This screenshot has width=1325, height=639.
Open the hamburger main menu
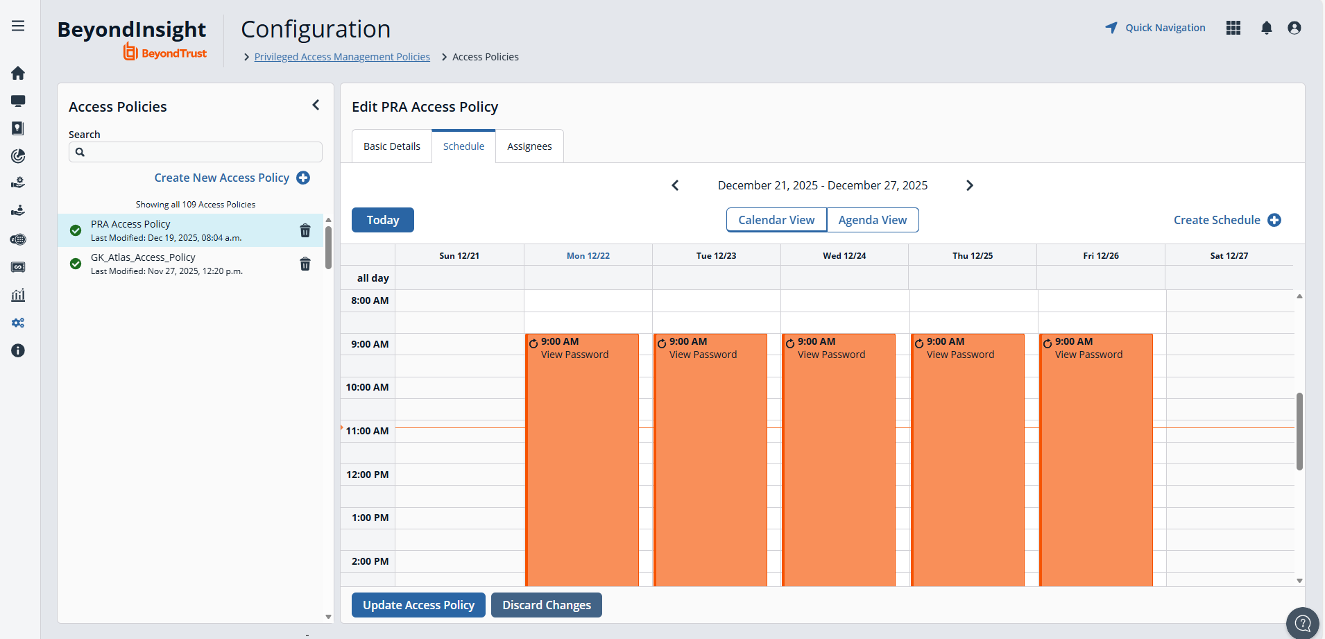[x=18, y=26]
